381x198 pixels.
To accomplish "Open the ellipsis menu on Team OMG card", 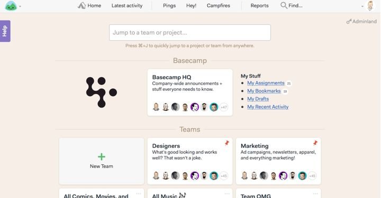I will (315, 194).
